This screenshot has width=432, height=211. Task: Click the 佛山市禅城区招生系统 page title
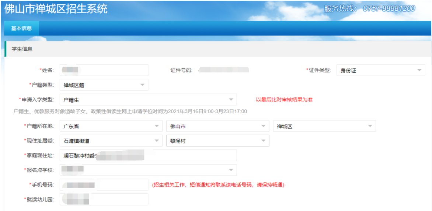pos(56,9)
